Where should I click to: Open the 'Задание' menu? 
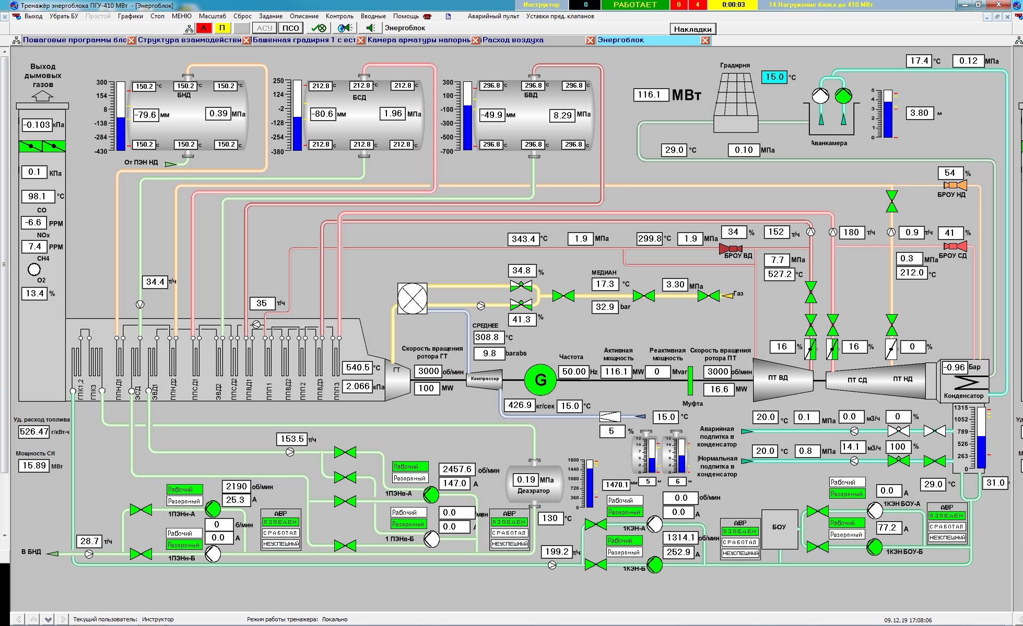point(271,16)
